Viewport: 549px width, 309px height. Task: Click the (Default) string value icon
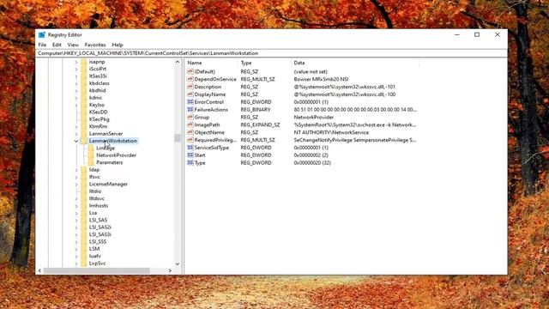tap(190, 71)
